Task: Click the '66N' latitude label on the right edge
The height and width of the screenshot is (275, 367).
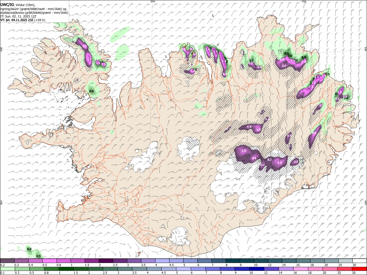Action: click(366, 49)
